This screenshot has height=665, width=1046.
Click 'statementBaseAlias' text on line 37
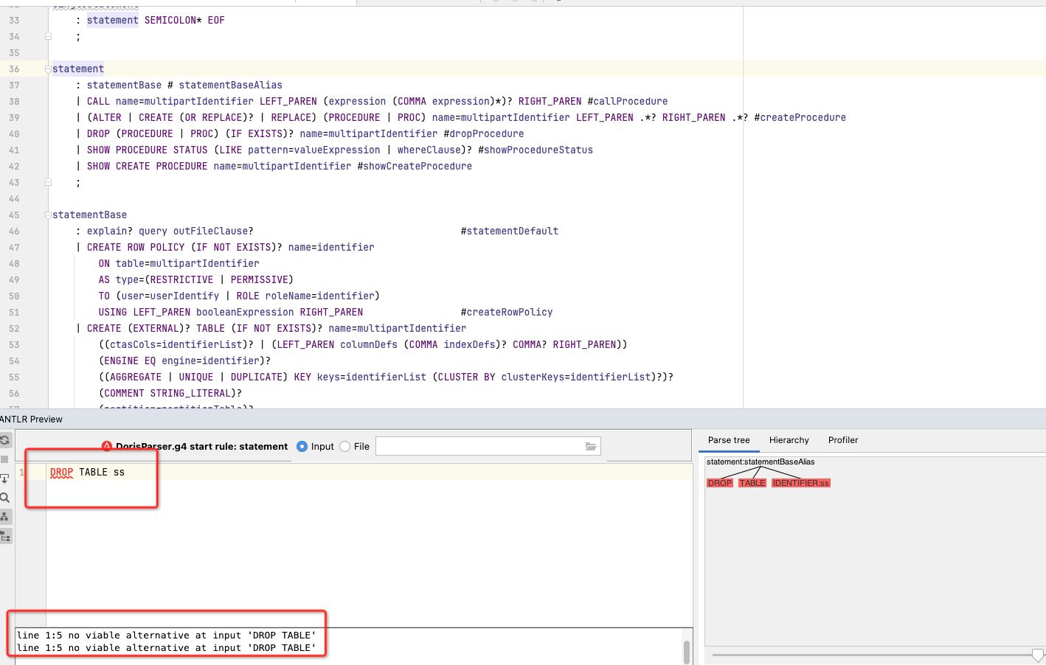[231, 86]
